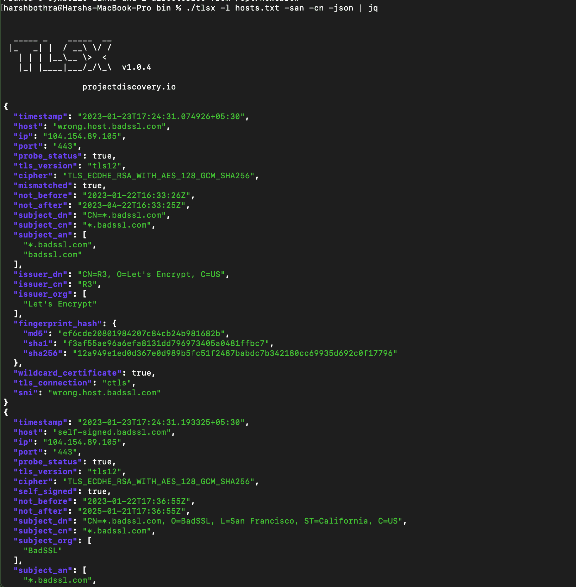Click the "BadSSL" subject_org array entry
The height and width of the screenshot is (587, 576).
tap(43, 550)
